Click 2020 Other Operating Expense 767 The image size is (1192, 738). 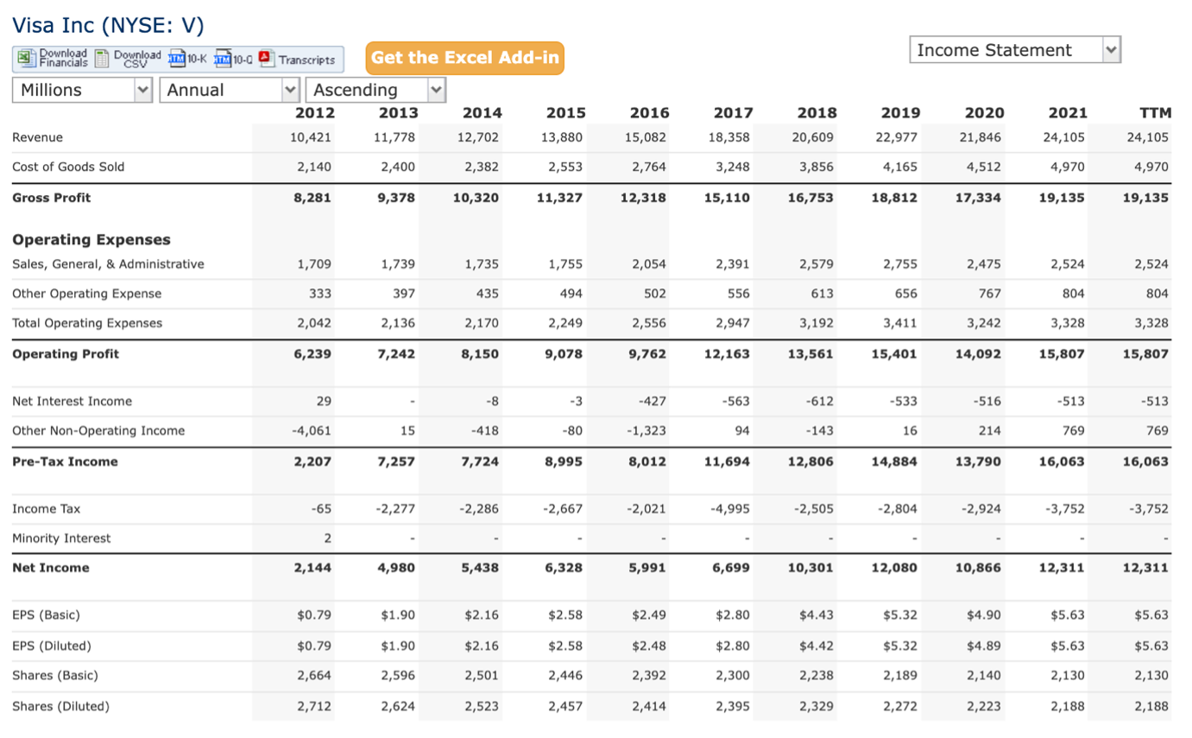(x=990, y=293)
